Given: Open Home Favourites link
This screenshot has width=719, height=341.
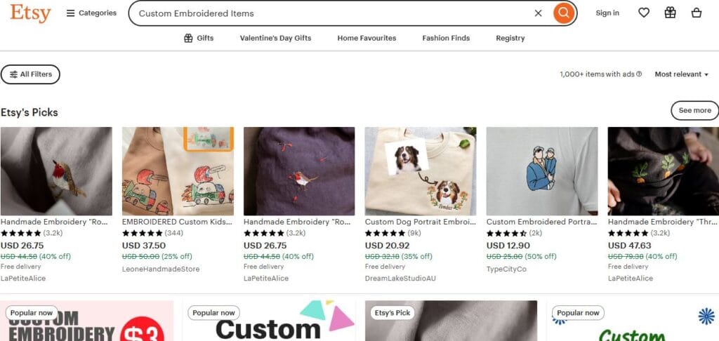Looking at the screenshot, I should click(x=367, y=38).
